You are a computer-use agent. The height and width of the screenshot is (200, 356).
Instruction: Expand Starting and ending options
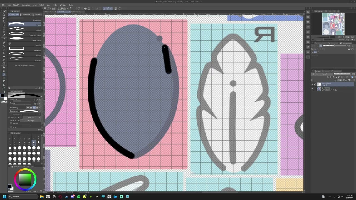(9, 117)
